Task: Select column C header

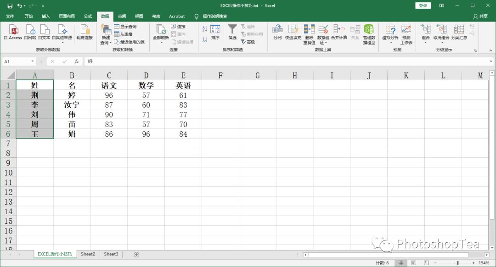Action: [109, 76]
